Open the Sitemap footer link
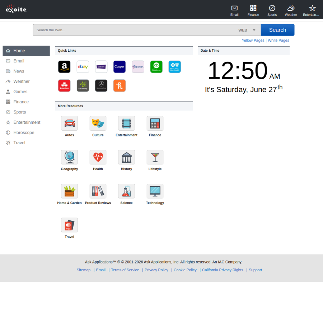 tap(83, 270)
